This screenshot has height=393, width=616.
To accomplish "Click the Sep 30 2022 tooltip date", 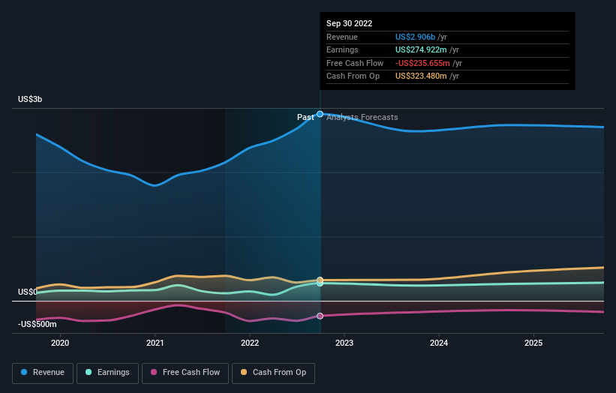I will (x=349, y=23).
